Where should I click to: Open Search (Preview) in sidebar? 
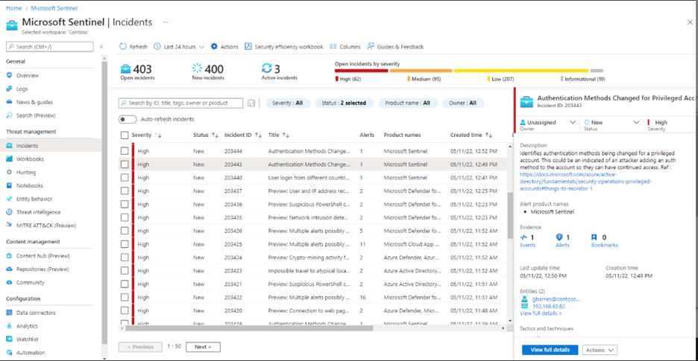[36, 115]
